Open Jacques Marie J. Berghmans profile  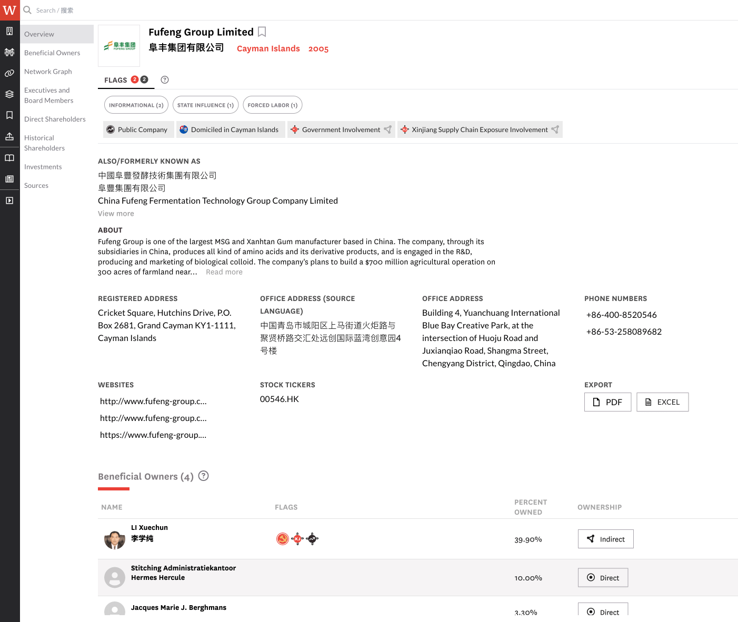[178, 607]
